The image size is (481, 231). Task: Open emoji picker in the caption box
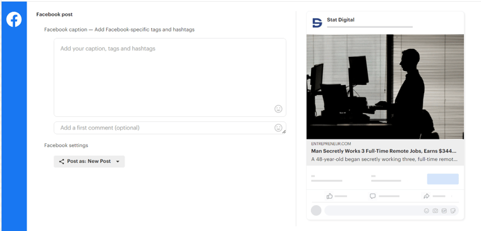pos(278,109)
